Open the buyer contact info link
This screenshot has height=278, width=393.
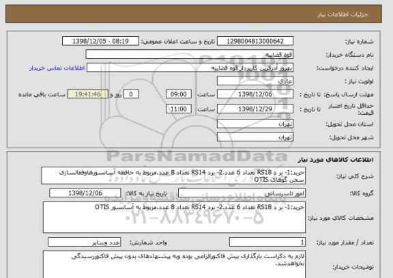coord(57,68)
